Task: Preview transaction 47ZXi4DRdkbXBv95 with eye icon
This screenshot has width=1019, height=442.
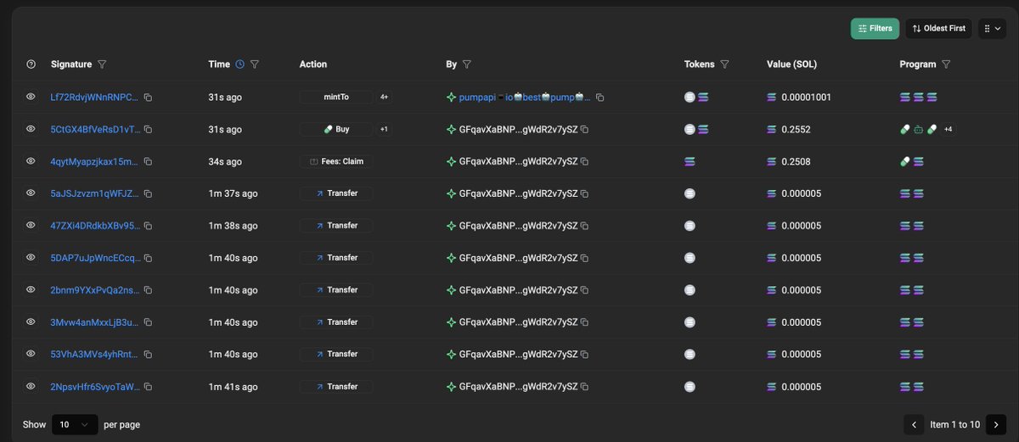Action: click(x=31, y=226)
